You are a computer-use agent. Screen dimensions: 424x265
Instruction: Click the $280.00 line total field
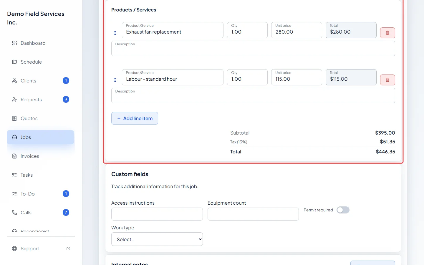pyautogui.click(x=351, y=30)
